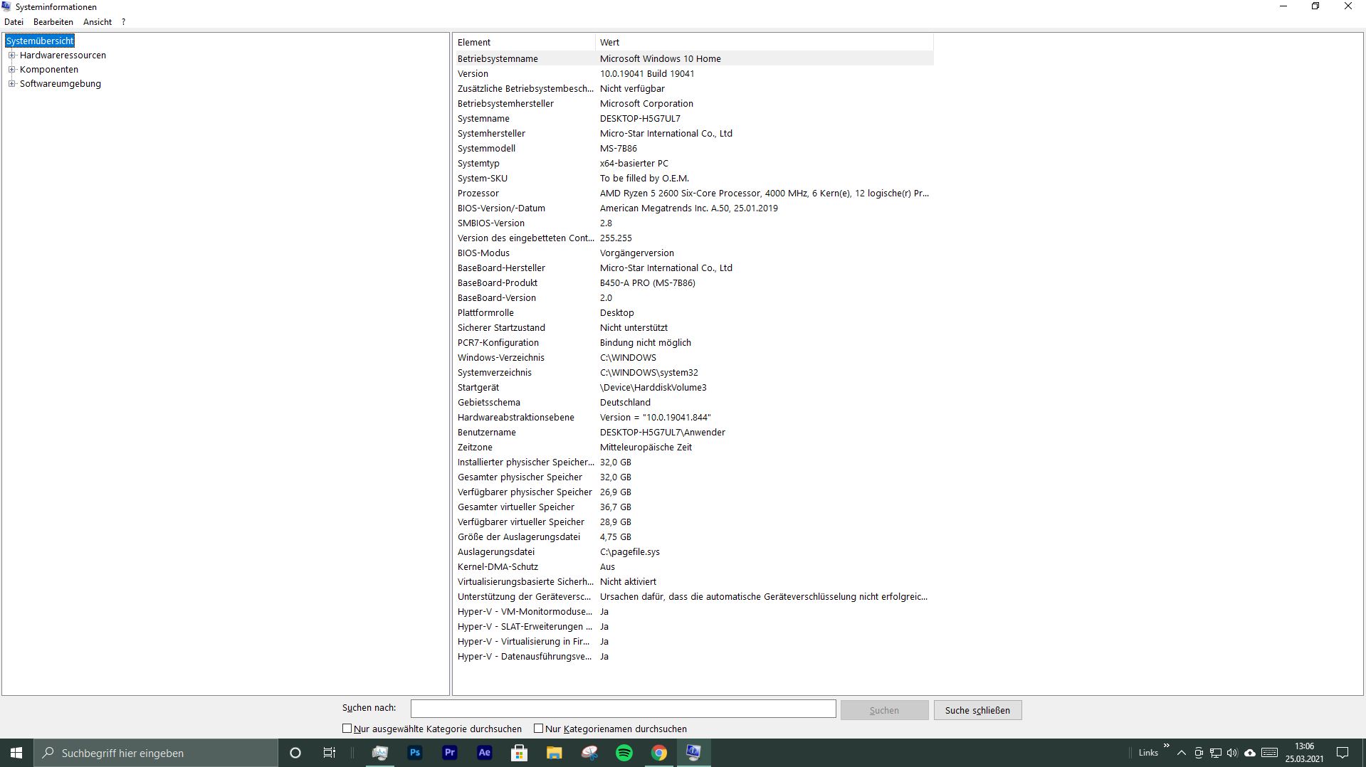Open the resource monitor taskbar app

pos(380,753)
